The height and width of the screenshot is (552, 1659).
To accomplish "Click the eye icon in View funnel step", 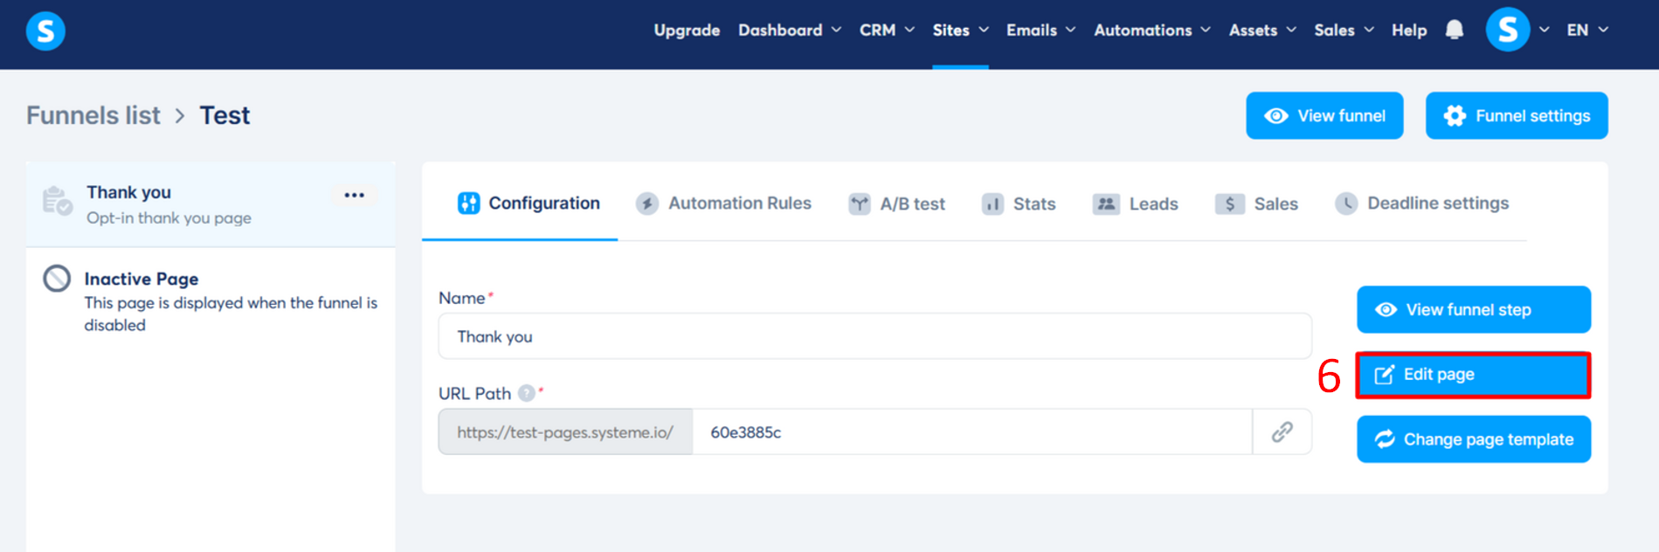I will pyautogui.click(x=1386, y=310).
